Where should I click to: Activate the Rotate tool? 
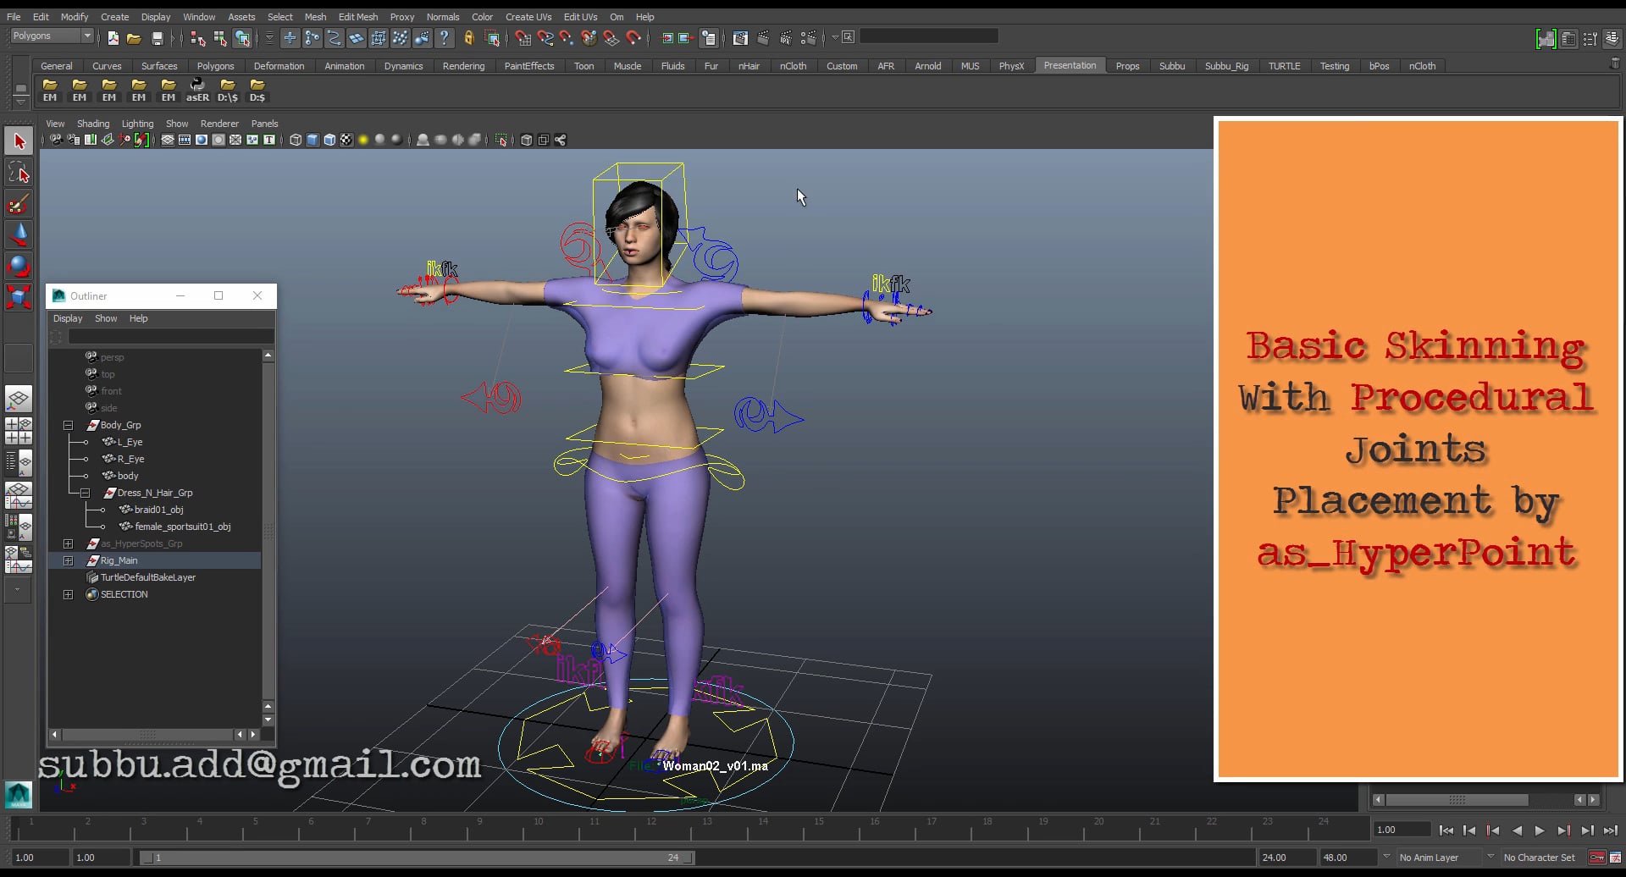[x=19, y=265]
